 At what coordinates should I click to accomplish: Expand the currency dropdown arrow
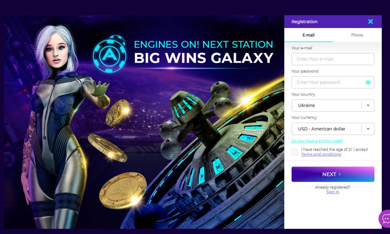coord(368,129)
